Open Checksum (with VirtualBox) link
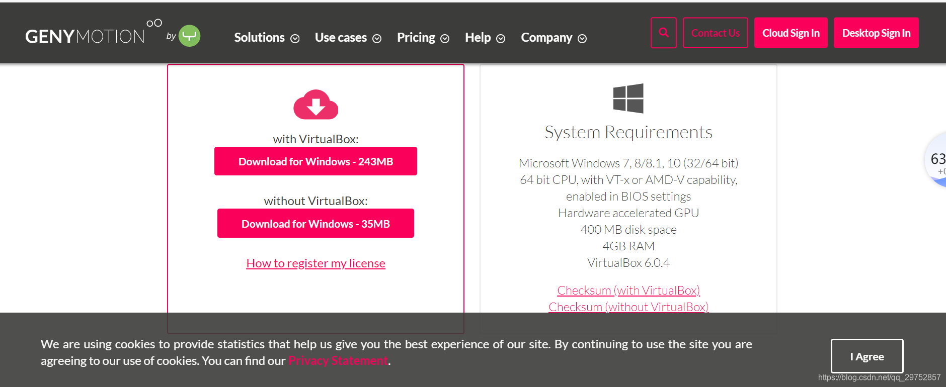The height and width of the screenshot is (387, 946). point(628,291)
